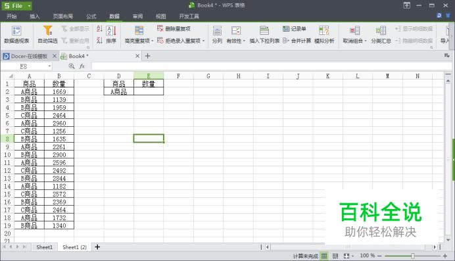Click the 重新应用 reapply filter button
The height and width of the screenshot is (261, 455).
tap(75, 41)
